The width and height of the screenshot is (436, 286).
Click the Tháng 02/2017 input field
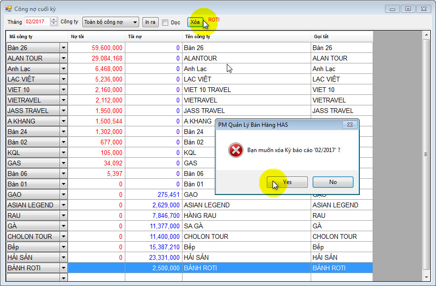coord(37,21)
